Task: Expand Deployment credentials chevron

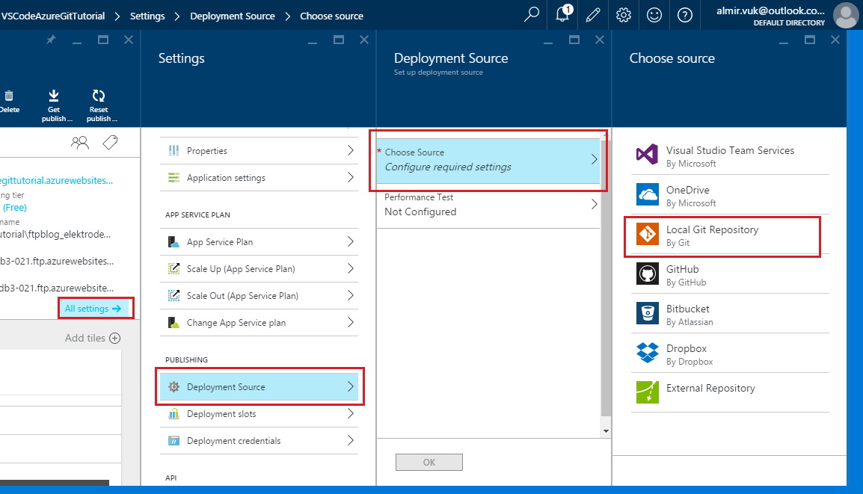Action: tap(351, 440)
